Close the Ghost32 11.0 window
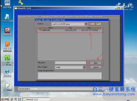This screenshot has height=101, width=137. 122,8
